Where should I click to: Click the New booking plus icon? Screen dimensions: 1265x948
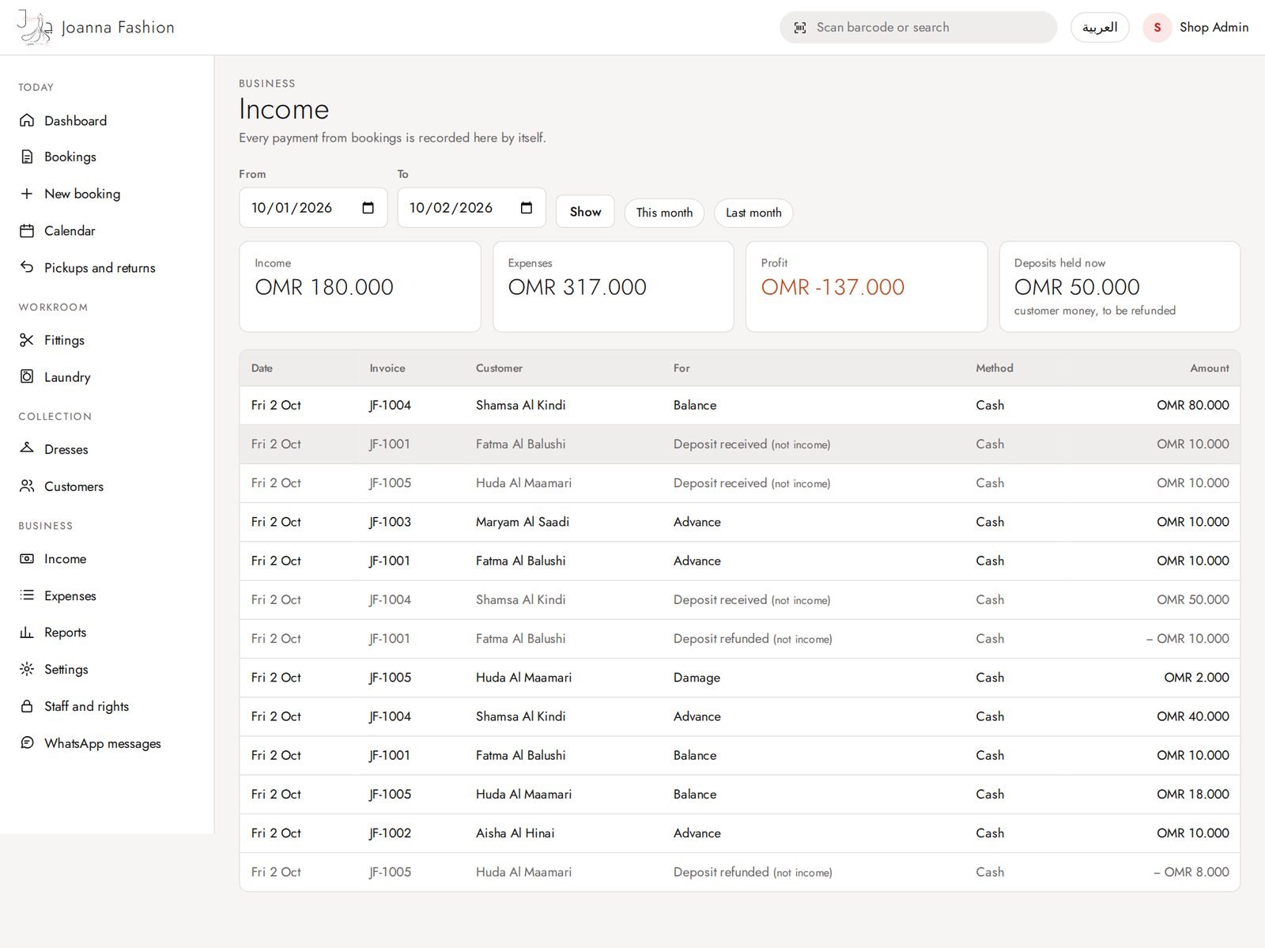[27, 194]
